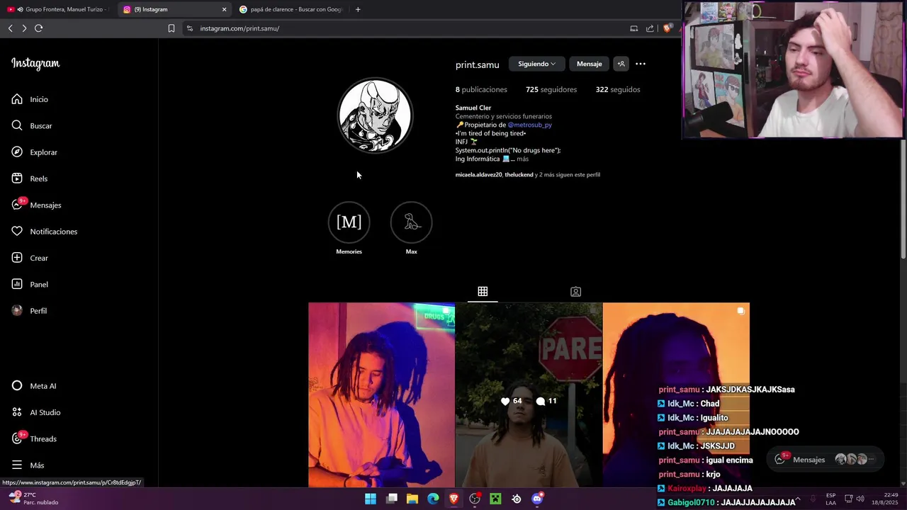Open Mensajes in the sidebar
This screenshot has height=510, width=907.
tap(36, 205)
